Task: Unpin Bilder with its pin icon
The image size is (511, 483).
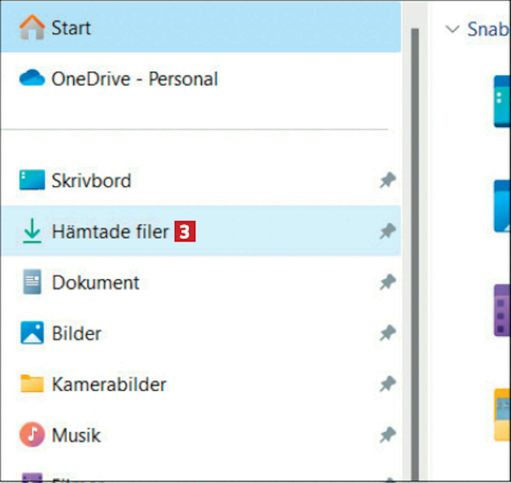Action: pyautogui.click(x=388, y=333)
